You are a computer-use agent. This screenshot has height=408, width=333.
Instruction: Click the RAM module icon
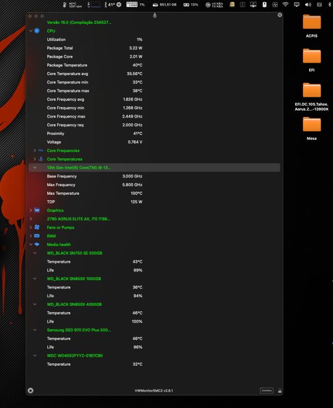point(37,236)
